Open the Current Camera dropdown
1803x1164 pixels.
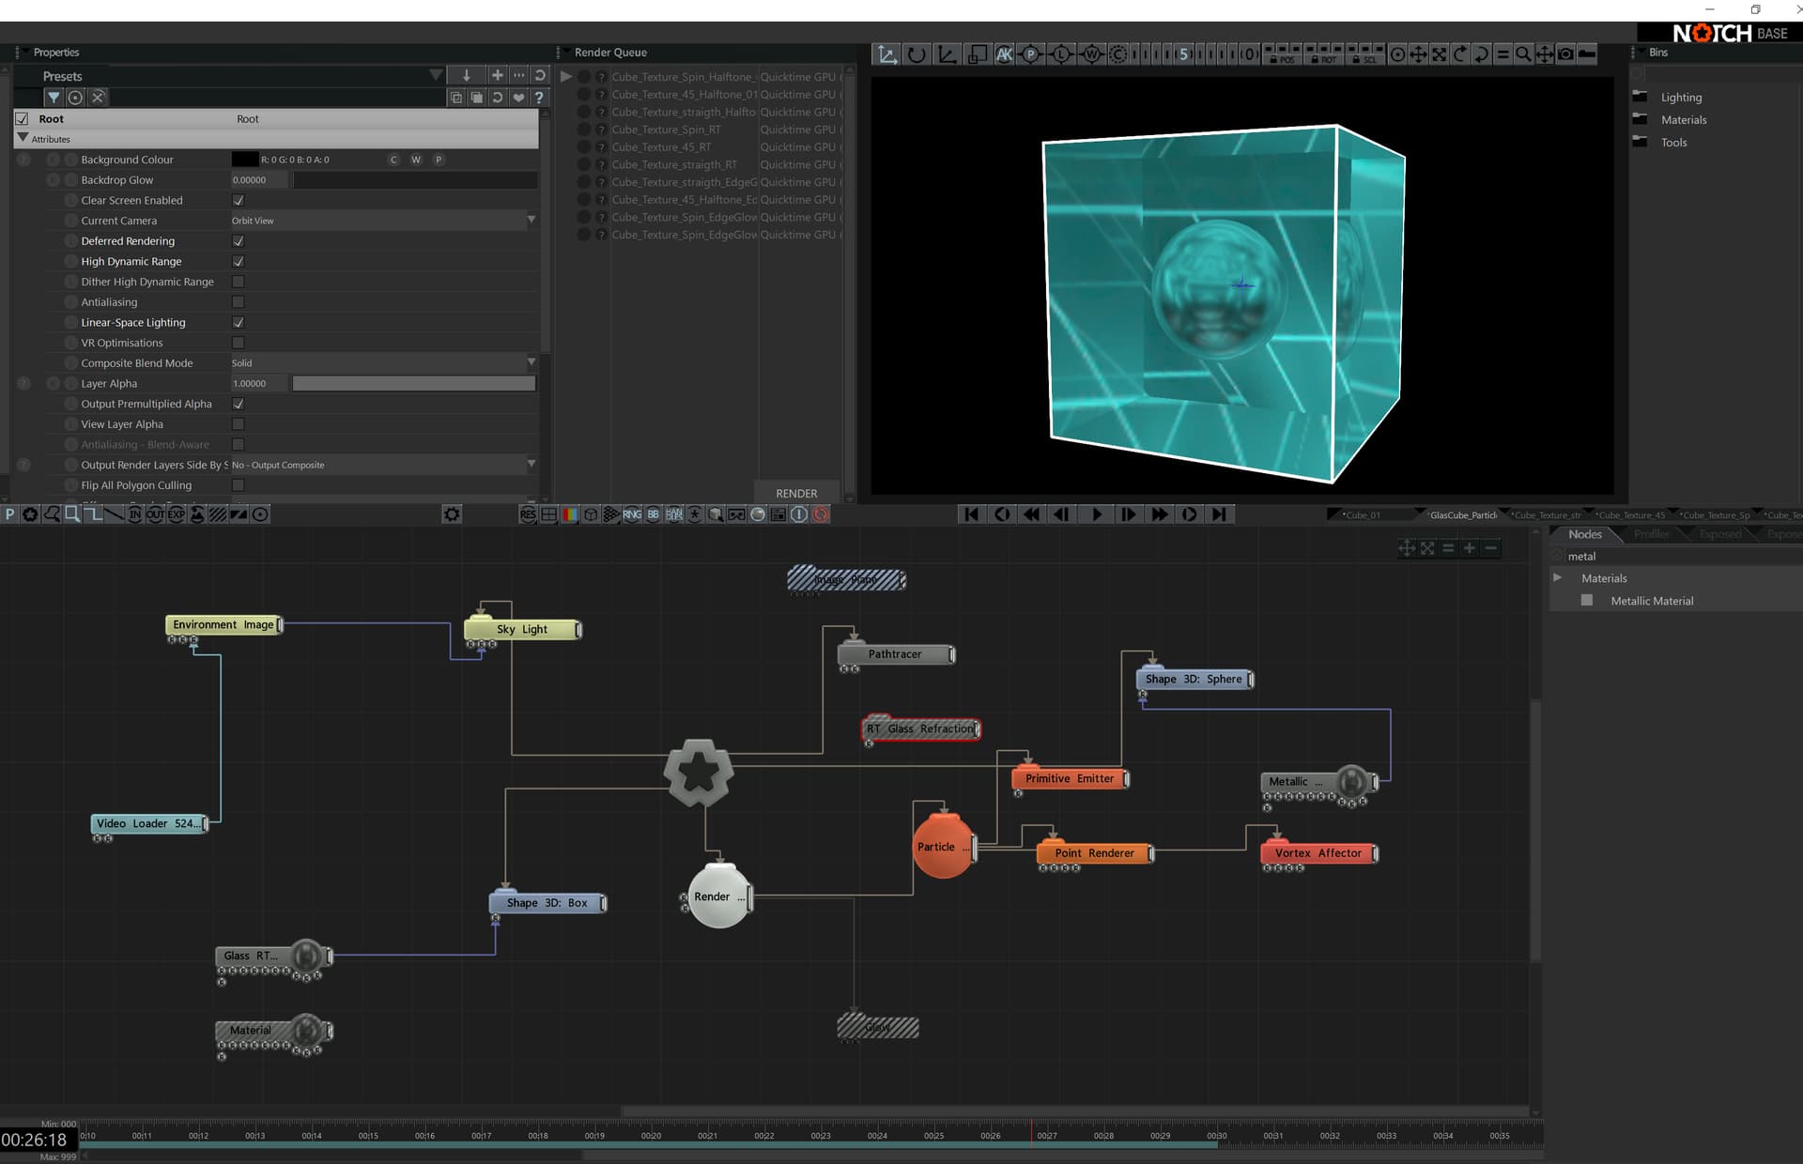384,221
